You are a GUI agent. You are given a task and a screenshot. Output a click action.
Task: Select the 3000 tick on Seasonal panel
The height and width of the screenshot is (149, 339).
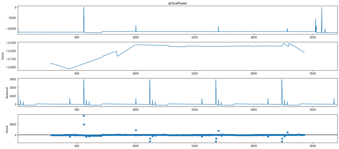[x=13, y=79]
